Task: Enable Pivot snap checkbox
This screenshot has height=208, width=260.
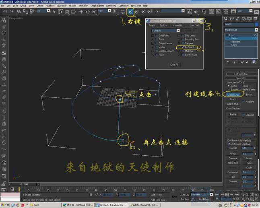Action: click(157, 39)
